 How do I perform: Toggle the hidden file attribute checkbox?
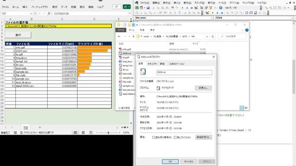point(175,137)
